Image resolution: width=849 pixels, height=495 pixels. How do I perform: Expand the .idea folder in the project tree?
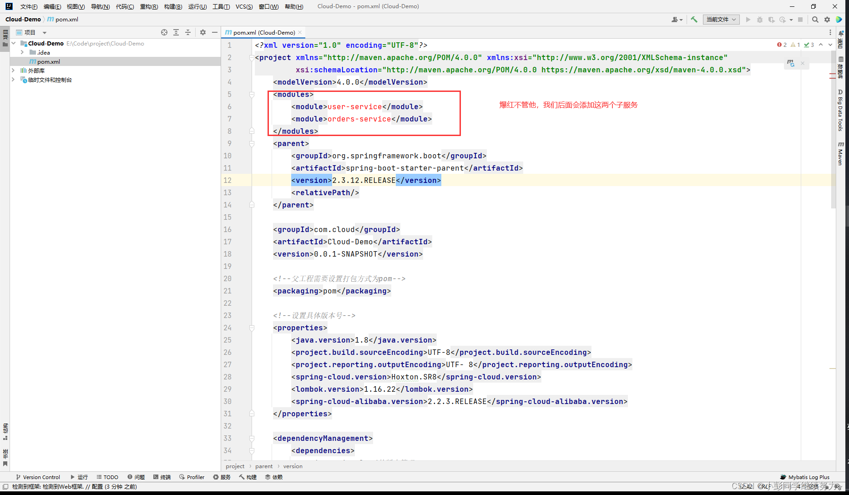22,52
